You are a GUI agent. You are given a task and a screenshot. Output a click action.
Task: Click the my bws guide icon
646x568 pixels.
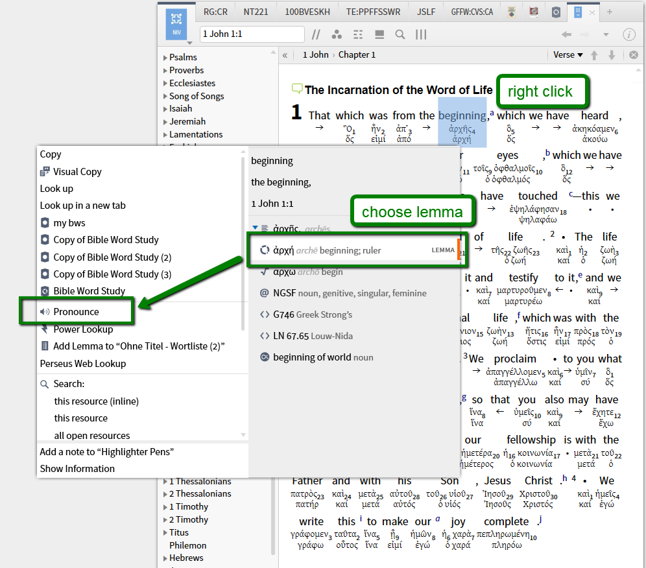45,223
